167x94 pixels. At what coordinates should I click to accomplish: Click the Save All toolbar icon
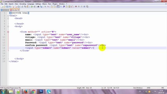point(10,7)
